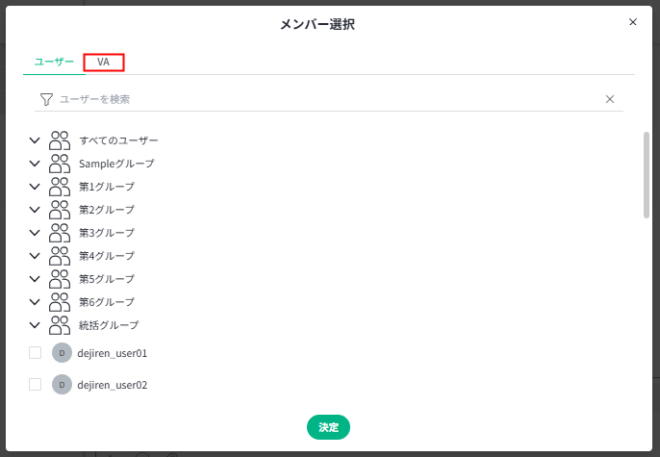This screenshot has height=457, width=660.
Task: Tick the dejiren_user02 checkbox
Action: 36,385
